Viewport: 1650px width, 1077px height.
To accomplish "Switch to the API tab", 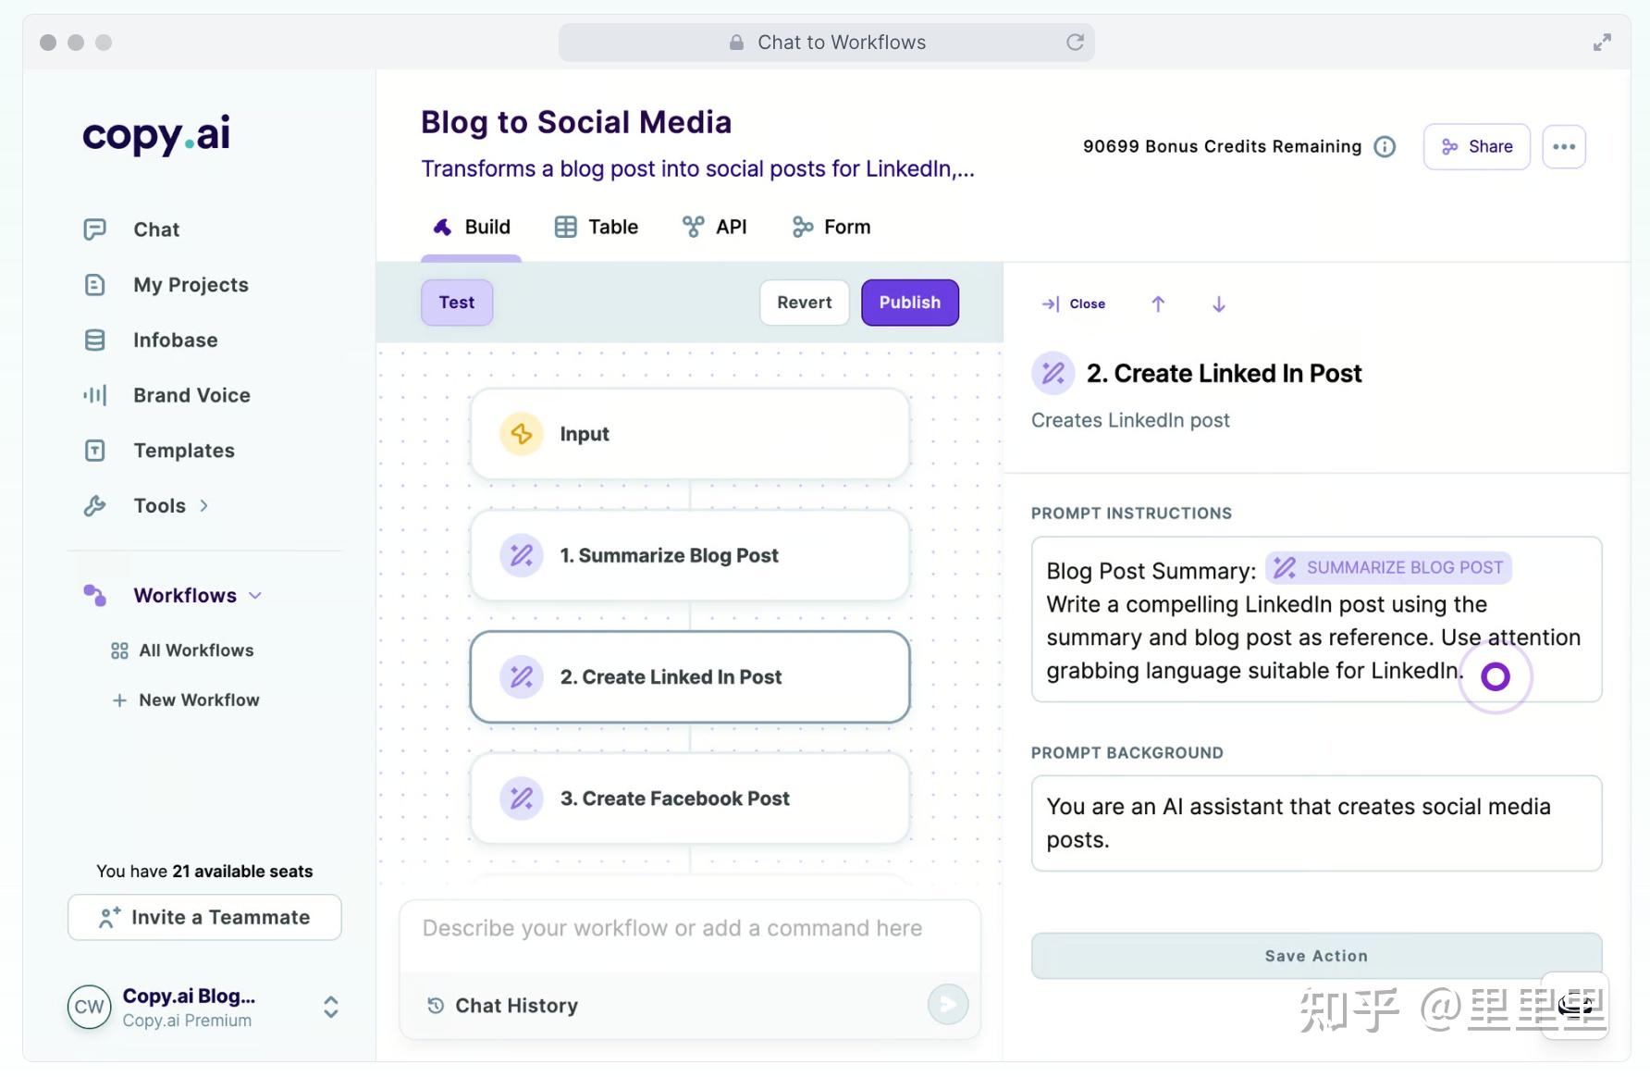I will pyautogui.click(x=714, y=228).
